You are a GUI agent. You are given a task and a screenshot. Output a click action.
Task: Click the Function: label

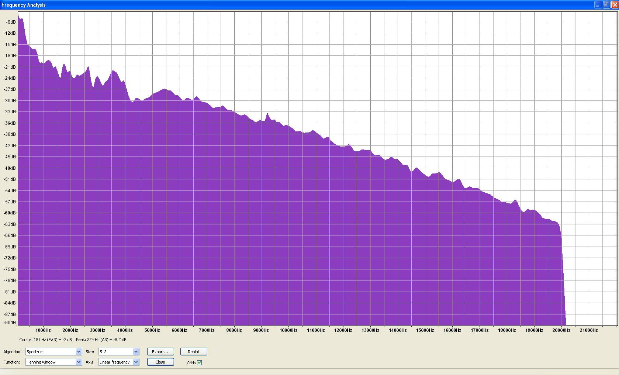coord(11,362)
